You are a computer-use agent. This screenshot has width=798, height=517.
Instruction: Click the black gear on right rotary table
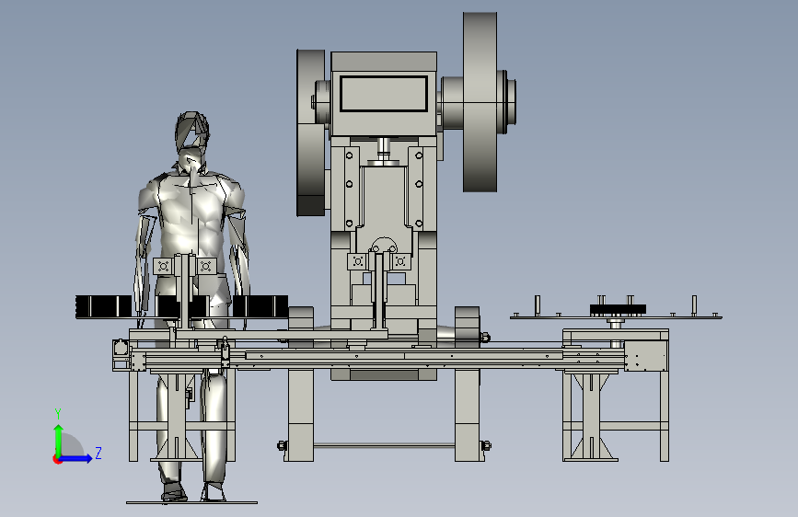click(618, 309)
